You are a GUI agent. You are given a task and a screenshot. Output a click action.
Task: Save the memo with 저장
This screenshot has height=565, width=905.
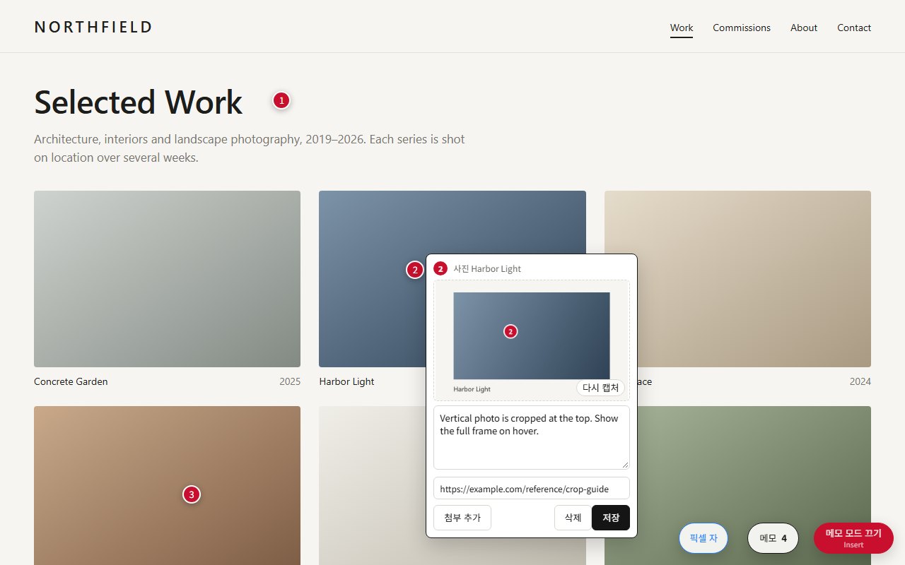(611, 518)
